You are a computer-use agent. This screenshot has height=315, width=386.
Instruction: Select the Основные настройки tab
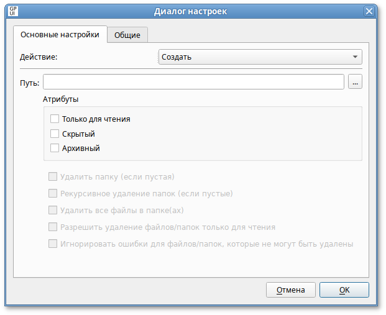pyautogui.click(x=60, y=35)
